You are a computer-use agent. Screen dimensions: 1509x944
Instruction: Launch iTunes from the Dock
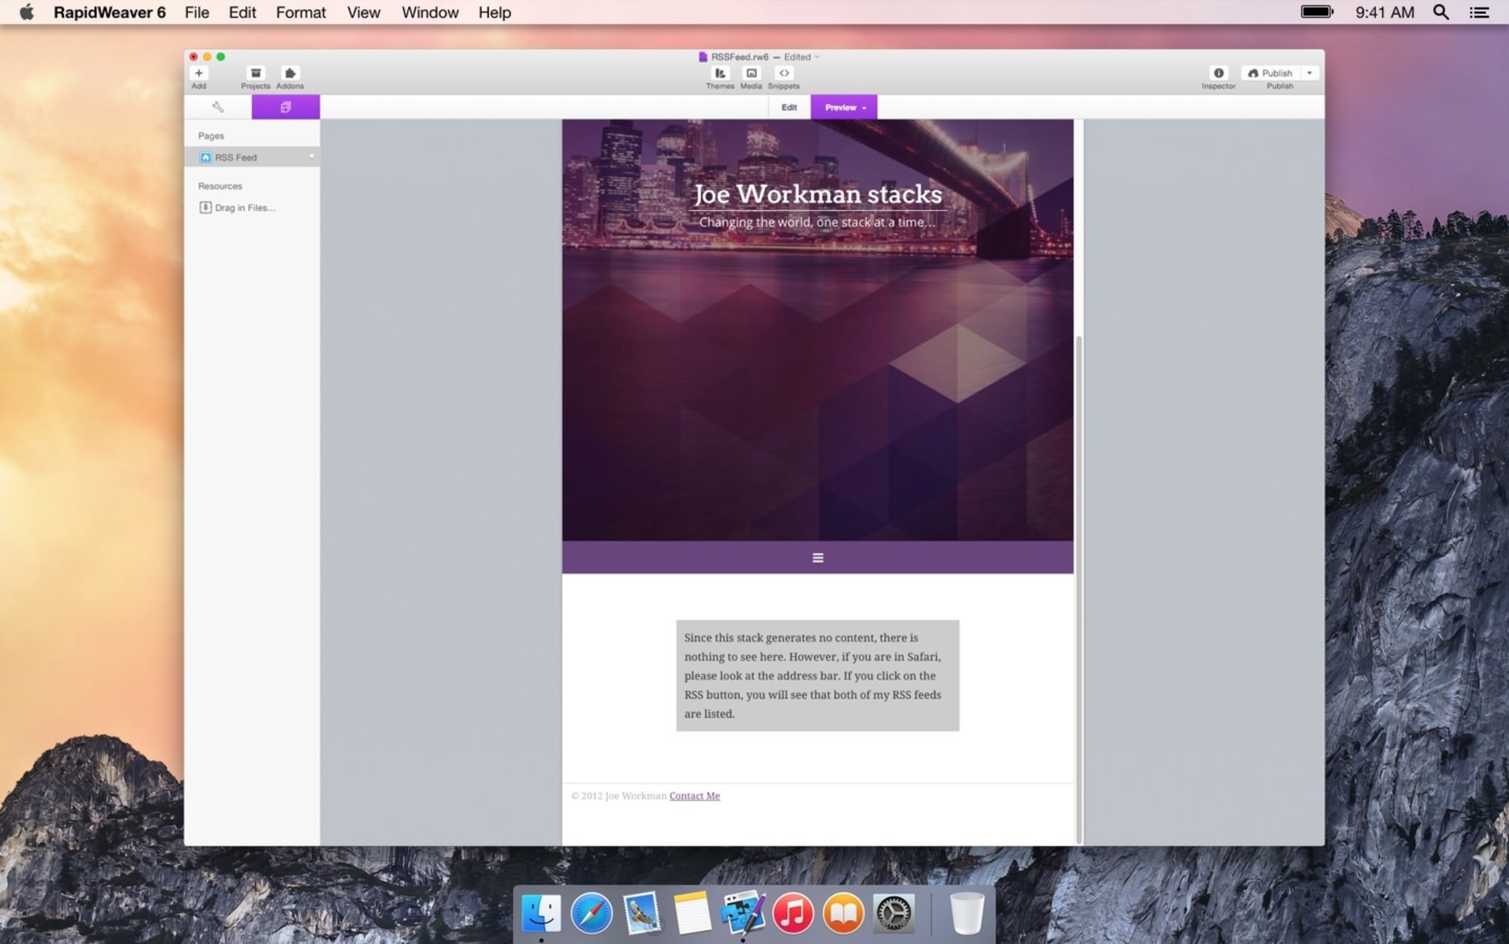coord(793,913)
